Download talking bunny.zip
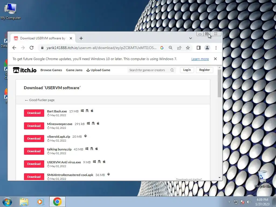The width and height of the screenshot is (276, 207). (34, 151)
